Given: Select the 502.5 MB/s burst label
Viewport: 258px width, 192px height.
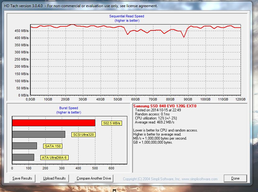Looking at the screenshot, I should point(112,123).
